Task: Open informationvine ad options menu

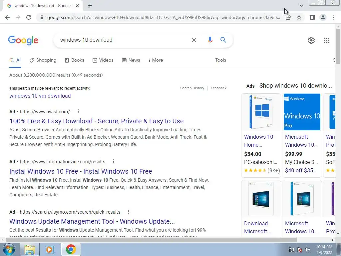Action: tap(113, 162)
